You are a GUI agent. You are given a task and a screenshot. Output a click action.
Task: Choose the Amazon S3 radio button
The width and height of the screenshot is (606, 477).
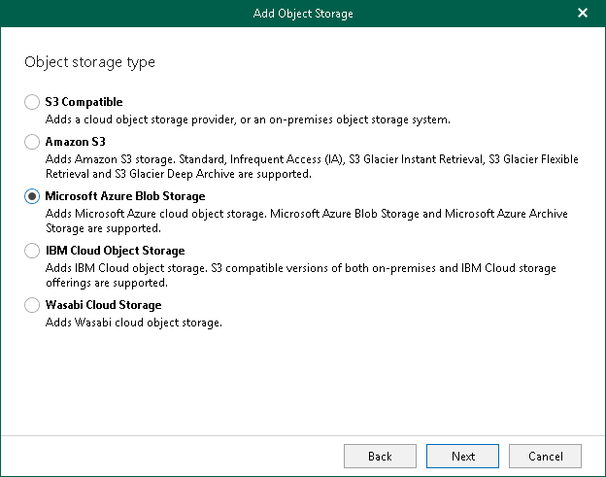coord(31,142)
